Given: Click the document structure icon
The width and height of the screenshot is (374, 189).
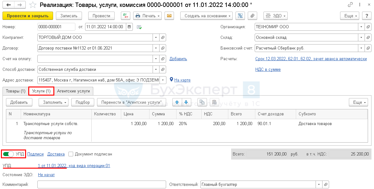Looking at the screenshot, I should 241,16.
